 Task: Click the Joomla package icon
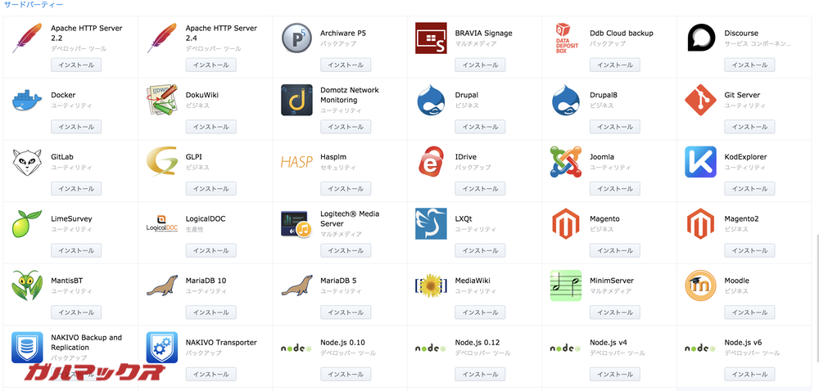click(565, 162)
